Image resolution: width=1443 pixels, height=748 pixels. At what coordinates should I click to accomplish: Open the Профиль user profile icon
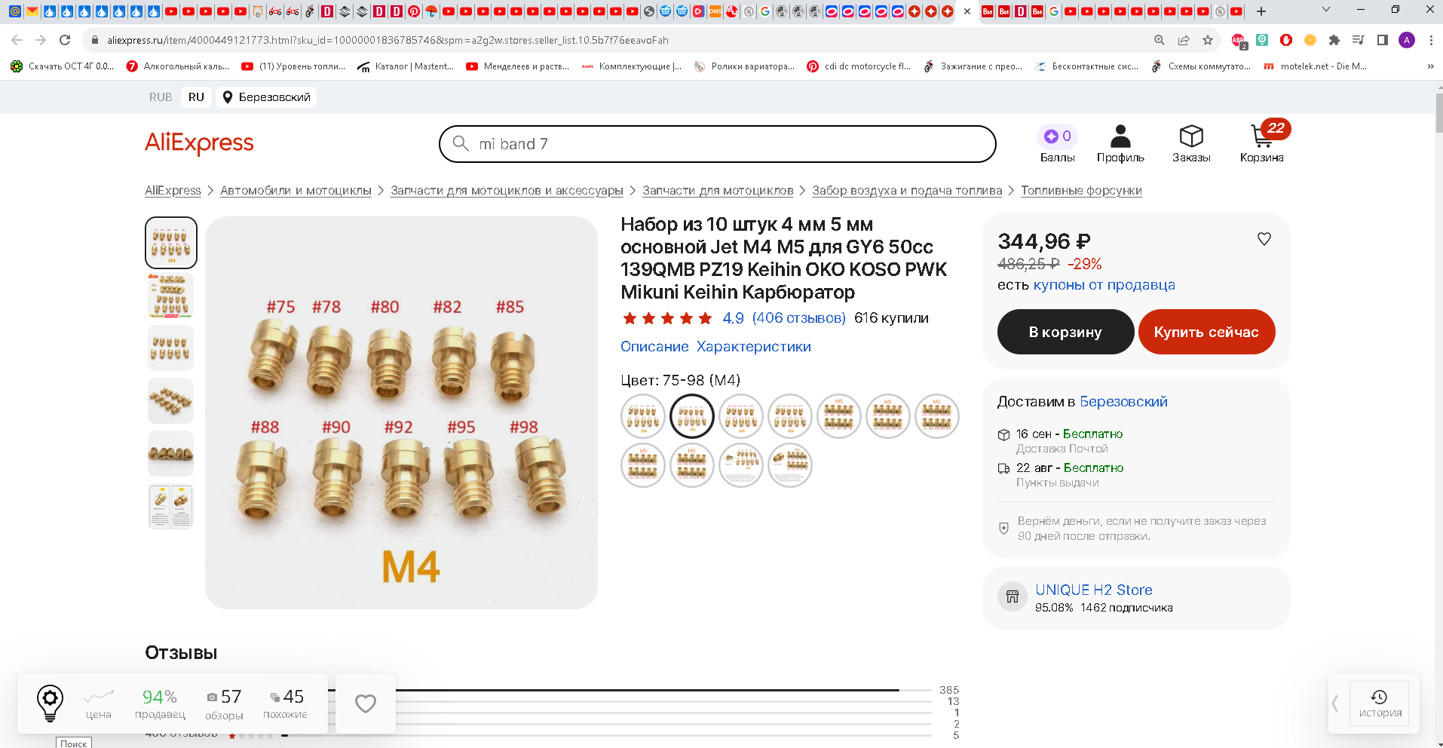[x=1120, y=136]
